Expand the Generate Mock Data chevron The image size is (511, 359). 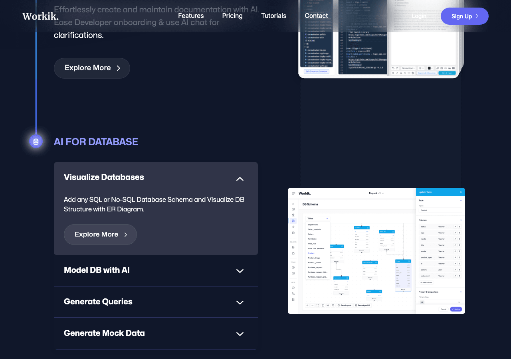pyautogui.click(x=240, y=334)
